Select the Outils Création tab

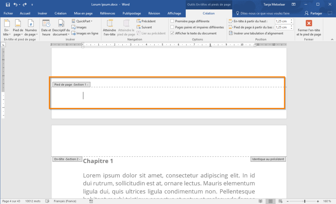[209, 13]
